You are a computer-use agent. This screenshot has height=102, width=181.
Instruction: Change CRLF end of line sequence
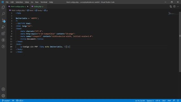click(x=164, y=101)
